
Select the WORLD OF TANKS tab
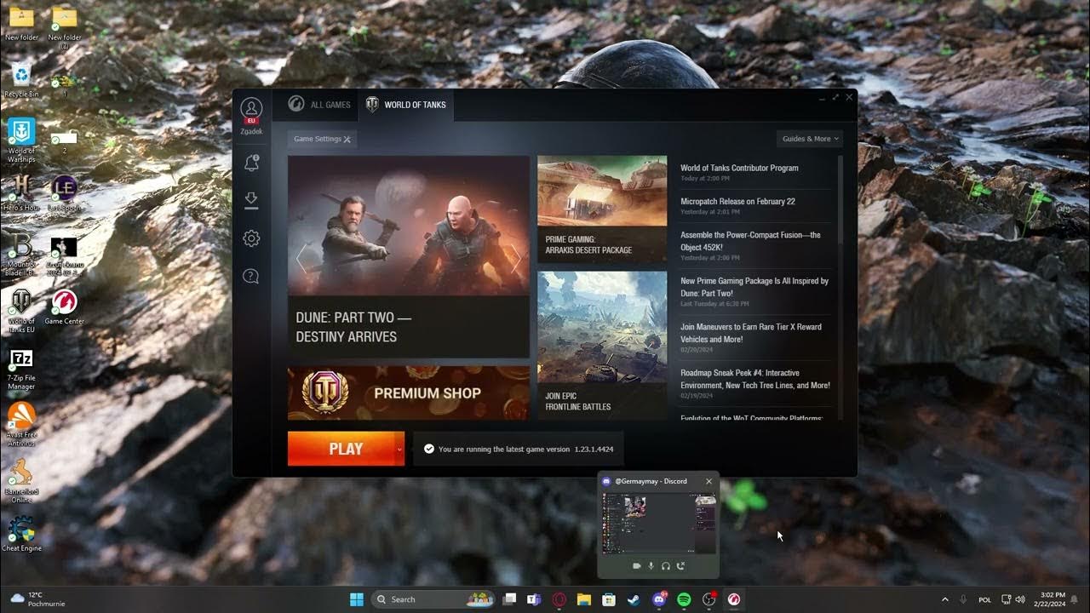(406, 104)
